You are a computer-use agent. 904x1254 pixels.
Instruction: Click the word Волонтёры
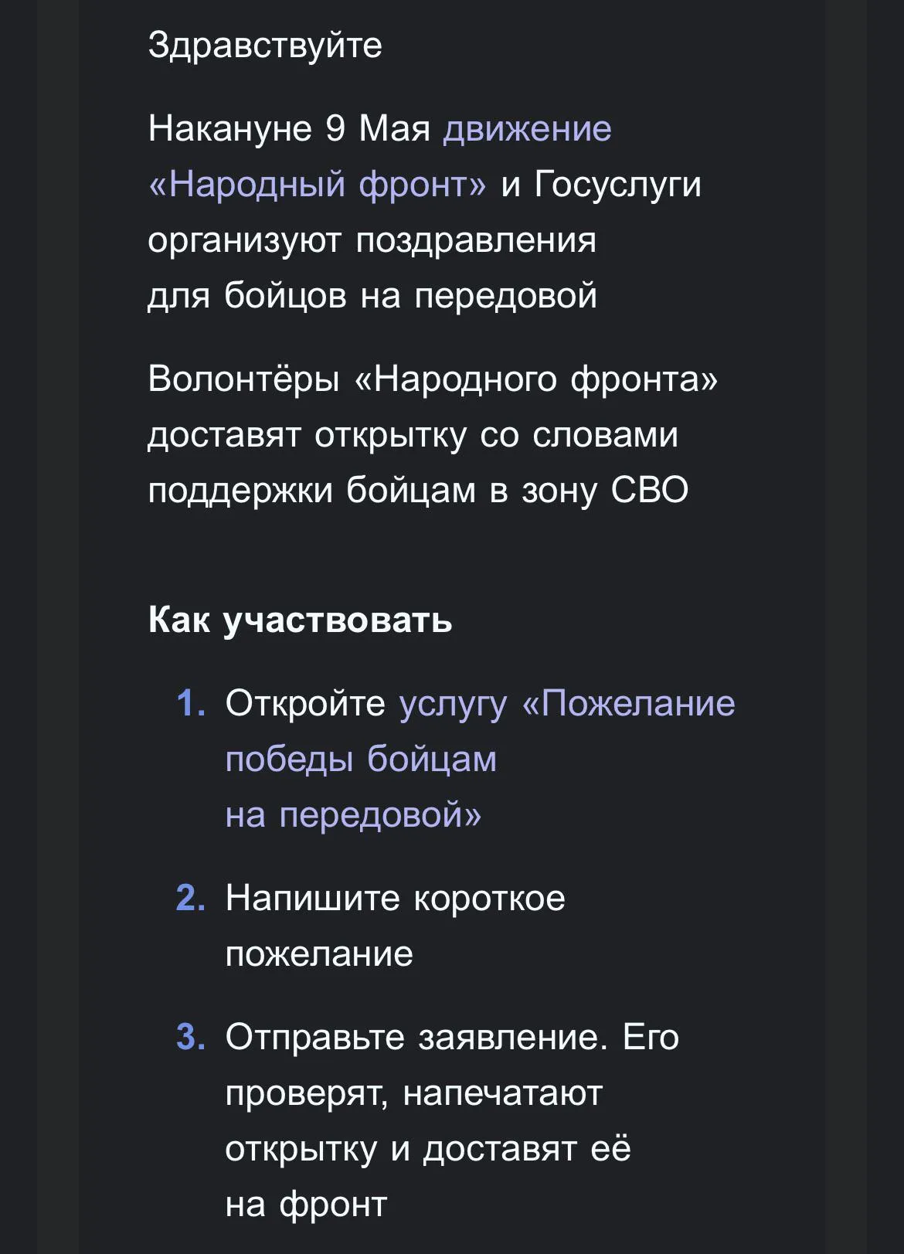[x=243, y=379]
